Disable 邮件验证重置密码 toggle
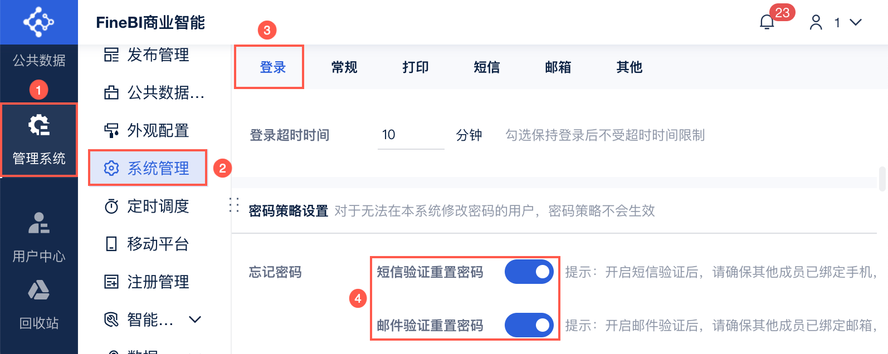The width and height of the screenshot is (888, 354). point(529,325)
